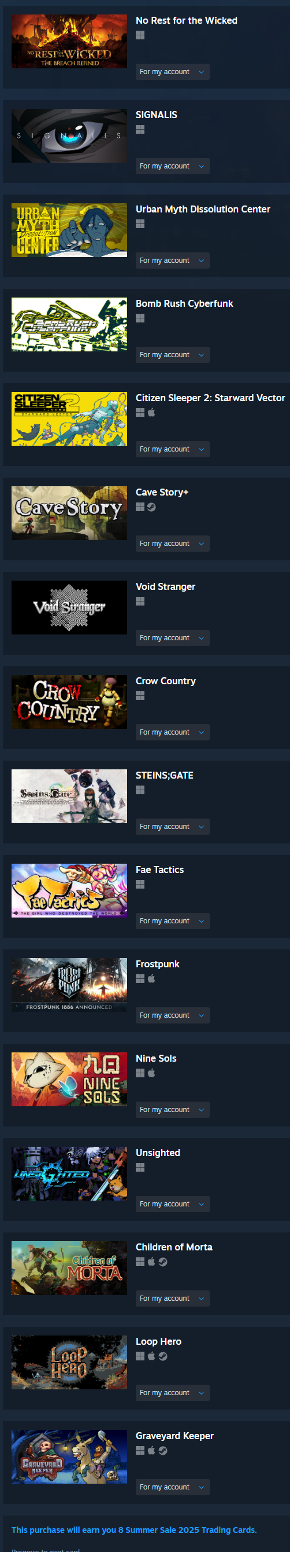
Task: Click the macOS icon under Loop Hero
Action: point(151,1356)
